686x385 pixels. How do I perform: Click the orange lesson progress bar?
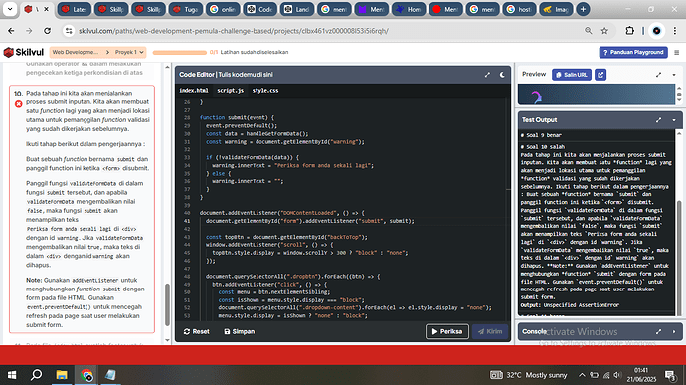pyautogui.click(x=179, y=52)
